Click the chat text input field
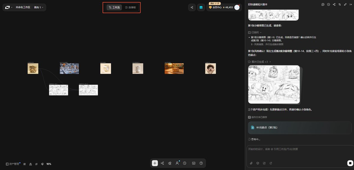Viewport: 354px width, 170px height. pos(300,152)
